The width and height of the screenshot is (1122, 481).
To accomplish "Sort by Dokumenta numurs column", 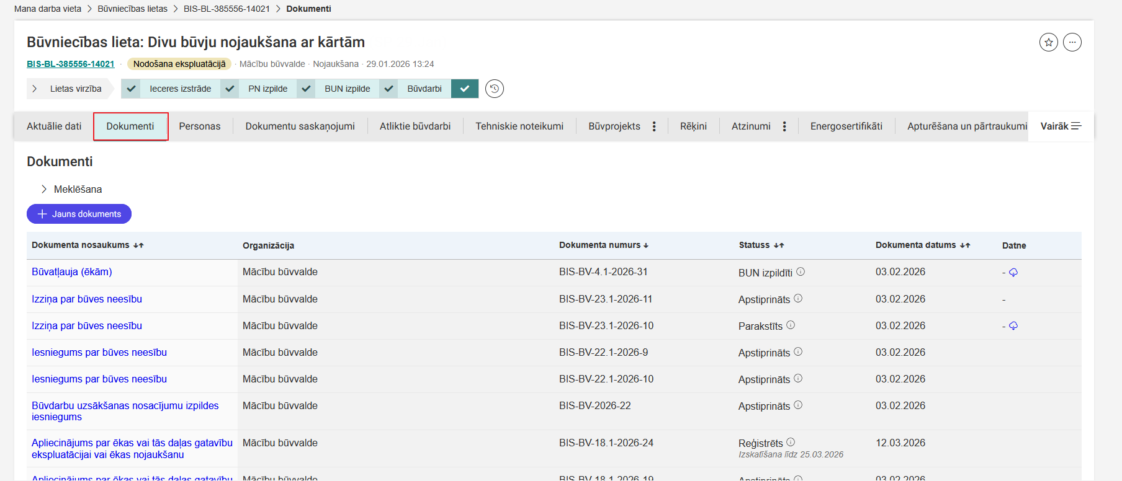I will (x=604, y=245).
